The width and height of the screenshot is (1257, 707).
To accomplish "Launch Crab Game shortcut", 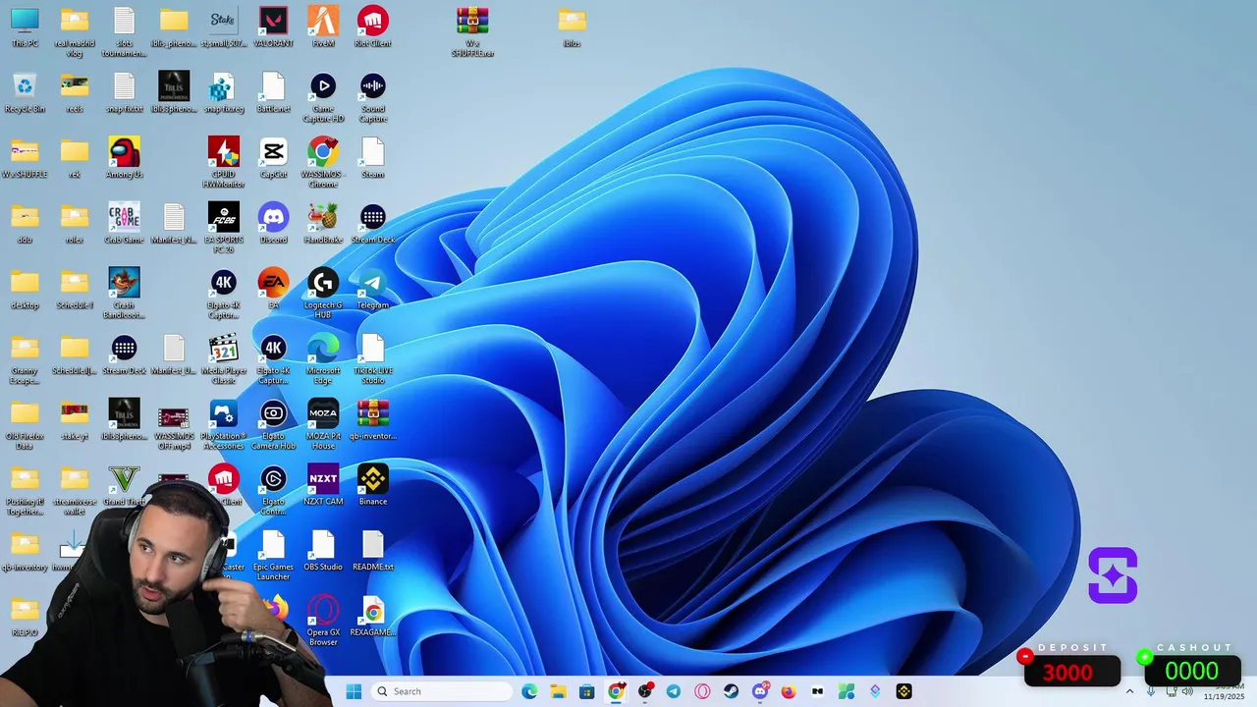I will click(x=124, y=223).
